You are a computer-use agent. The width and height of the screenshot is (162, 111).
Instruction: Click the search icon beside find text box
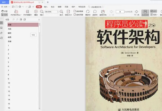(89, 7)
